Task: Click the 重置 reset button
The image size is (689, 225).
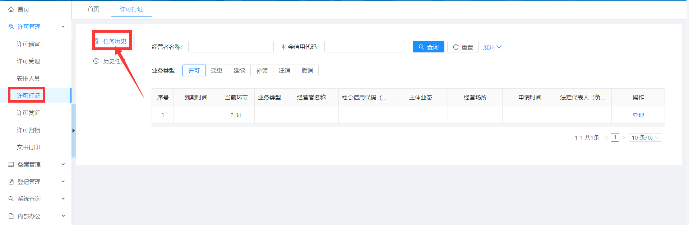Action: point(463,47)
